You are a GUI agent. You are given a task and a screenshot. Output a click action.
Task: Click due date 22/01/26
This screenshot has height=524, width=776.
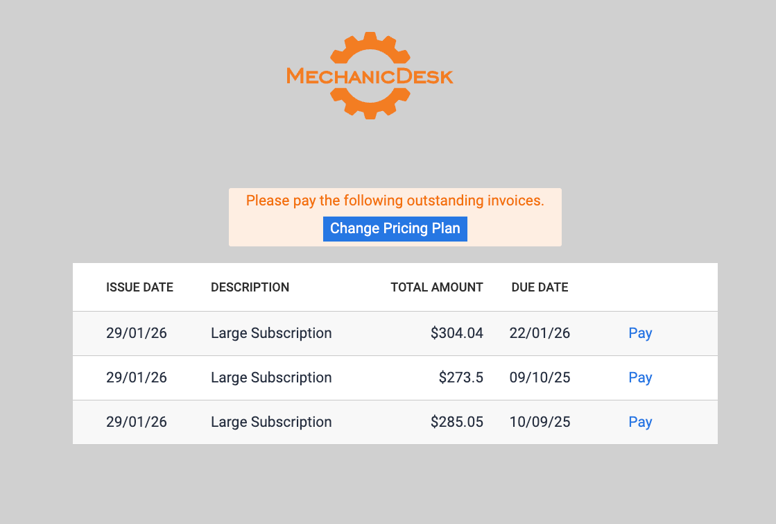click(539, 333)
